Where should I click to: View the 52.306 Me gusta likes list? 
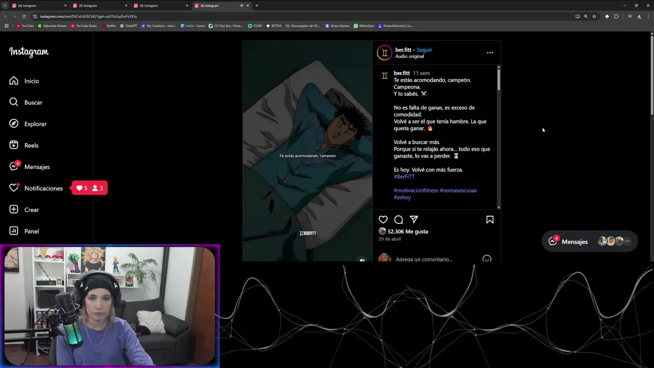pos(408,232)
